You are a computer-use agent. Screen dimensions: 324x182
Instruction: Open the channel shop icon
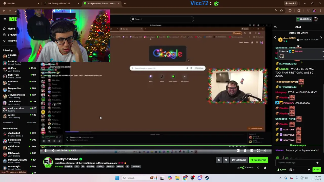point(291,170)
